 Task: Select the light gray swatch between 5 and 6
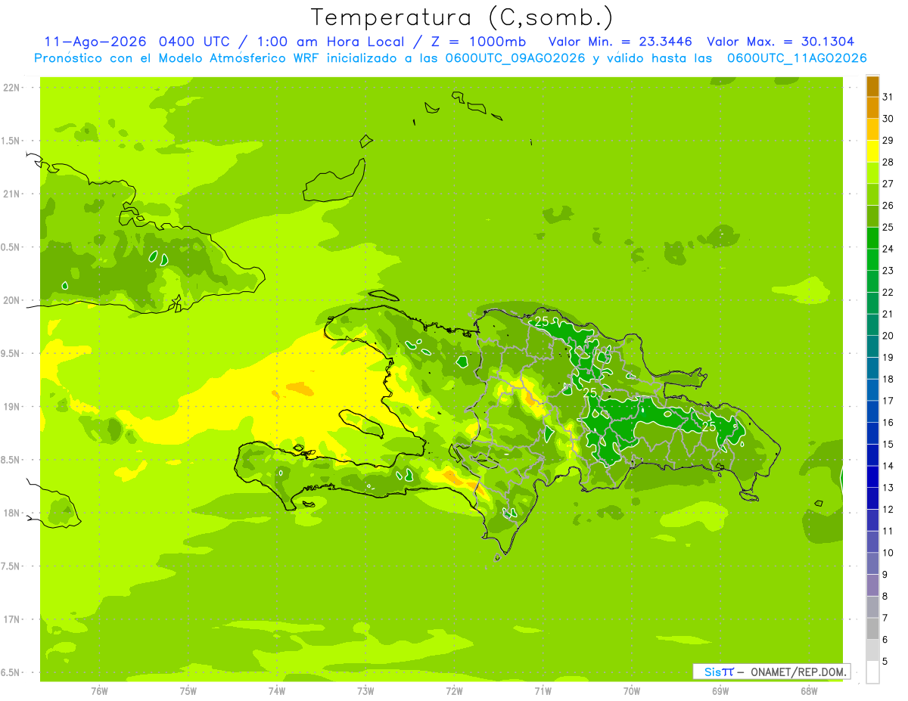(872, 651)
